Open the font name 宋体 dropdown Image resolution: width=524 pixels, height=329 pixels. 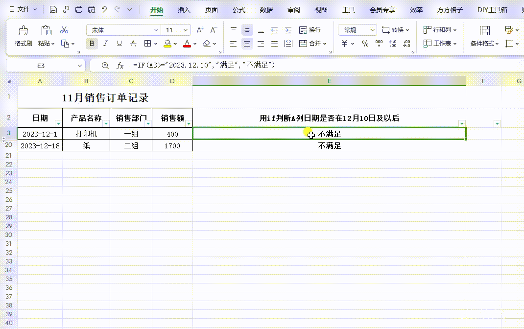(x=156, y=30)
